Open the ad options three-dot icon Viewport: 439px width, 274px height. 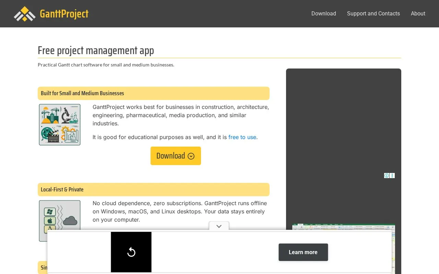click(392, 175)
